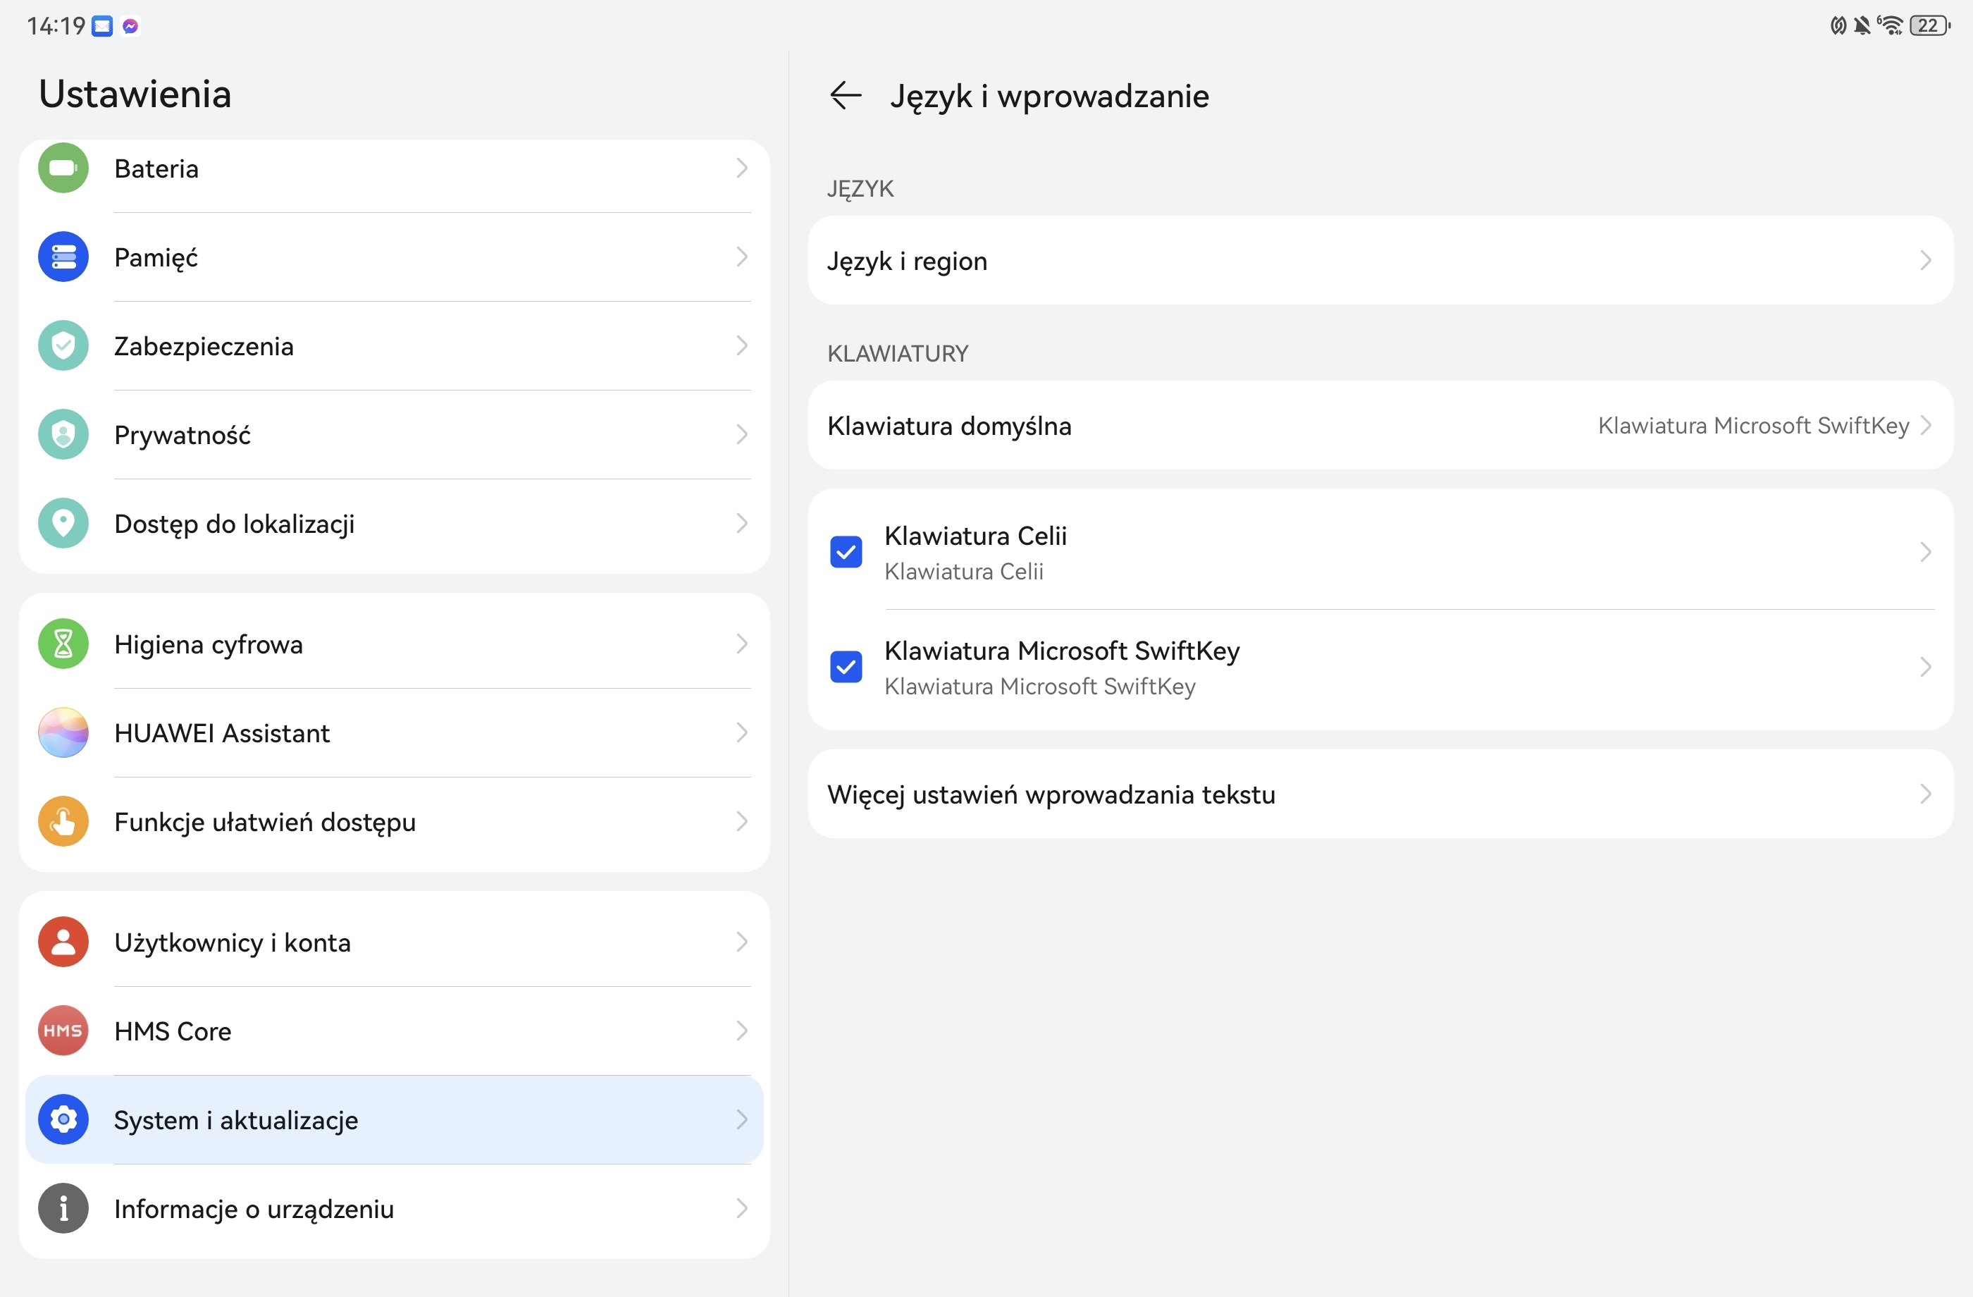Tap the chevron next to Klawiatura domyślna

[1926, 426]
